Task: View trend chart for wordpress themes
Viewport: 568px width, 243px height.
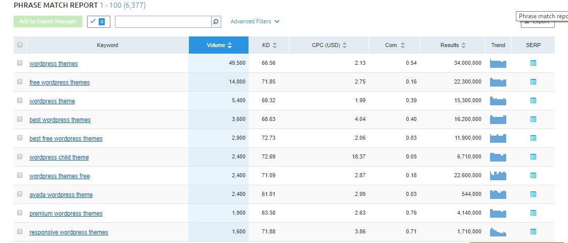Action: pyautogui.click(x=498, y=63)
